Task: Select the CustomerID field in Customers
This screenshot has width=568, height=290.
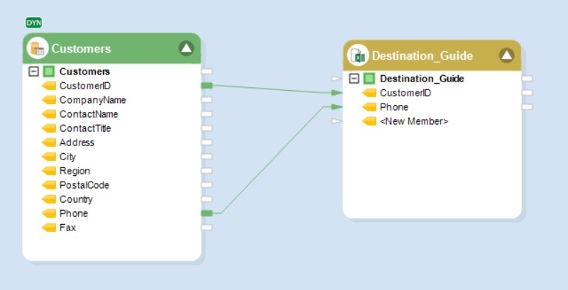Action: [85, 86]
